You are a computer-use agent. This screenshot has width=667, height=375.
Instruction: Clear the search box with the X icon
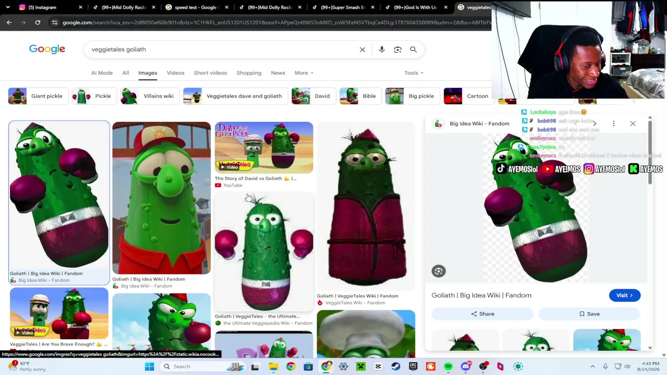362,49
